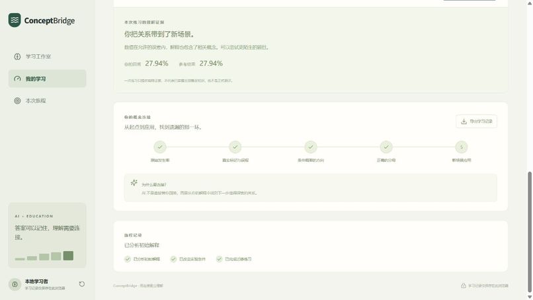
Task: Click the download arrow icon in export button
Action: coord(464,122)
